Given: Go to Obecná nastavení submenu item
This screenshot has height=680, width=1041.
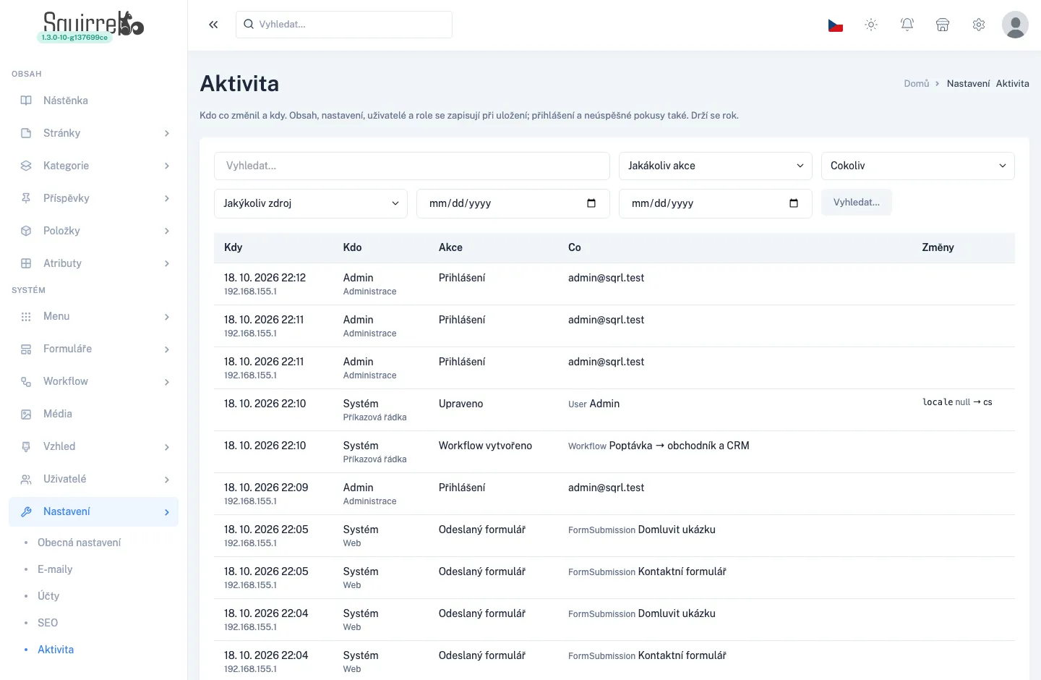Looking at the screenshot, I should 79,543.
